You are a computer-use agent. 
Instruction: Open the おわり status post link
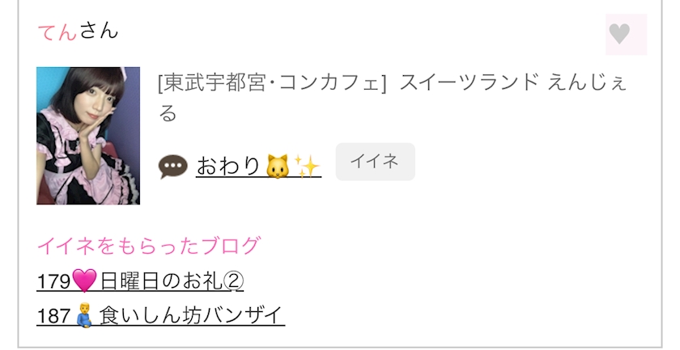coord(258,167)
